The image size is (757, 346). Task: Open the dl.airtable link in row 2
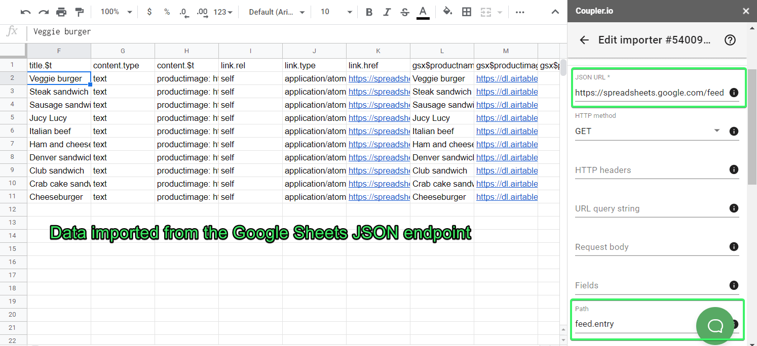coord(507,78)
